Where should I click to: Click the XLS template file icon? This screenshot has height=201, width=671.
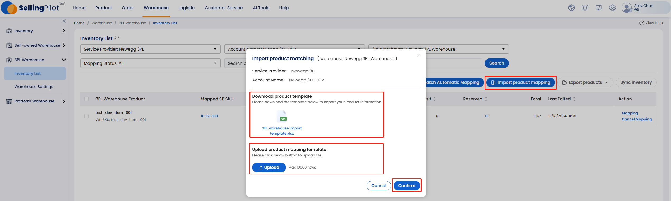(282, 116)
